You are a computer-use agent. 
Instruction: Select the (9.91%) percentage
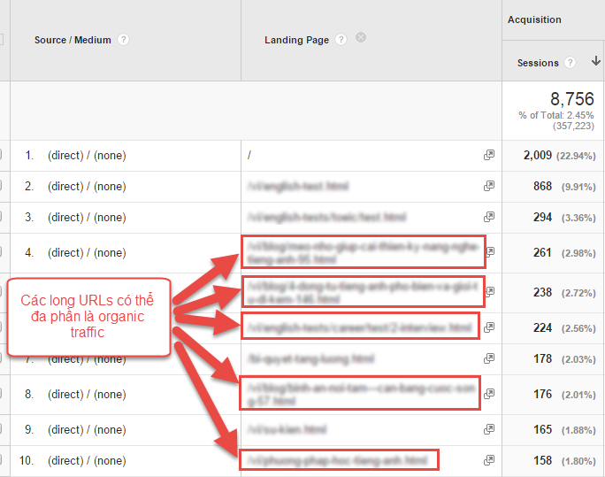[x=578, y=187]
